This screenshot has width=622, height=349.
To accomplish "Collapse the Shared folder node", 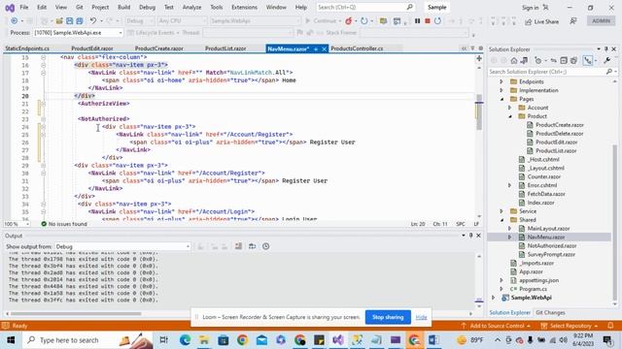I will pos(502,220).
